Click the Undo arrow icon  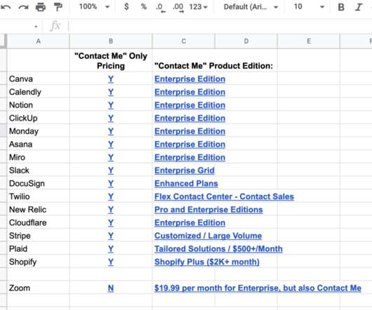(x=6, y=7)
